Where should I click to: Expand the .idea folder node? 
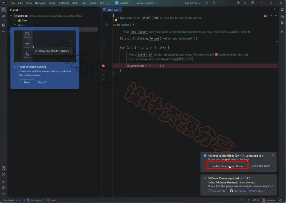pyautogui.click(x=15, y=20)
